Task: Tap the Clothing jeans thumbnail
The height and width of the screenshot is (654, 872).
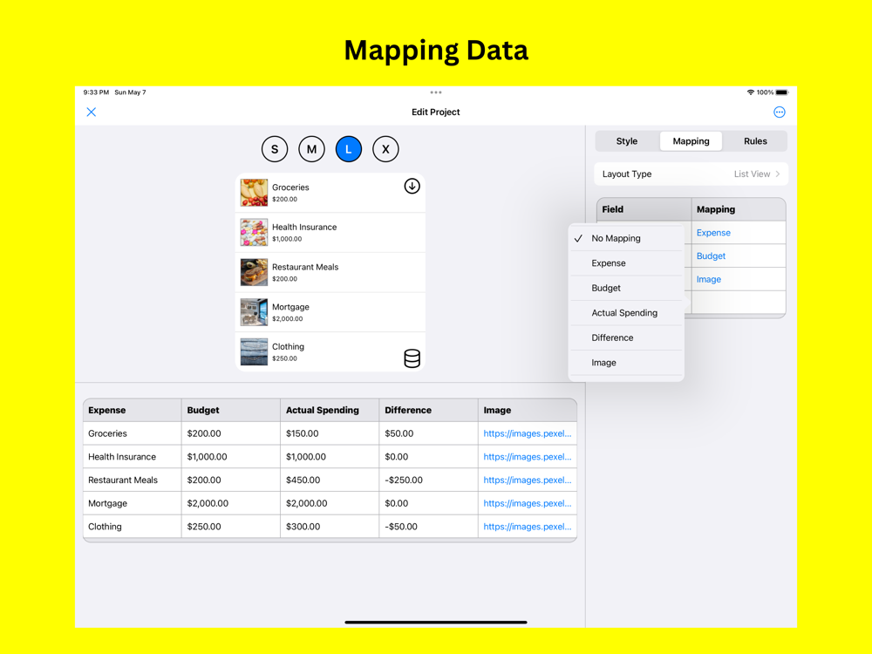Action: tap(254, 352)
